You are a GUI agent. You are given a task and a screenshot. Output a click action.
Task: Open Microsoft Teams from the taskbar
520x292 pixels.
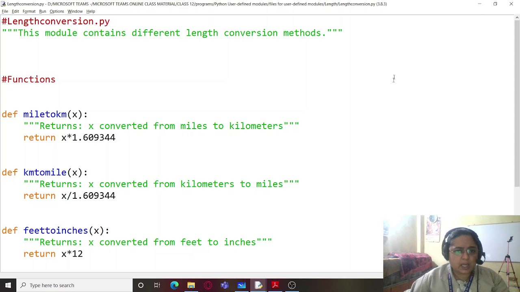coord(225,285)
